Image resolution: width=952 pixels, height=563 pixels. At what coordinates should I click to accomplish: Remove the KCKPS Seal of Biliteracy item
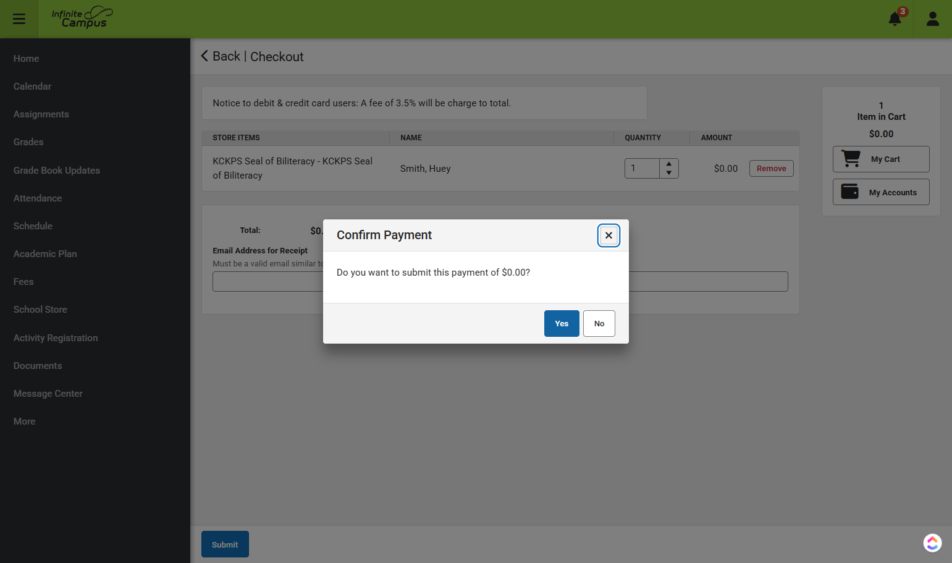tap(771, 168)
